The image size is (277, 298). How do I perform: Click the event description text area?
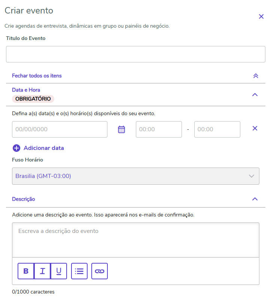coord(136,240)
